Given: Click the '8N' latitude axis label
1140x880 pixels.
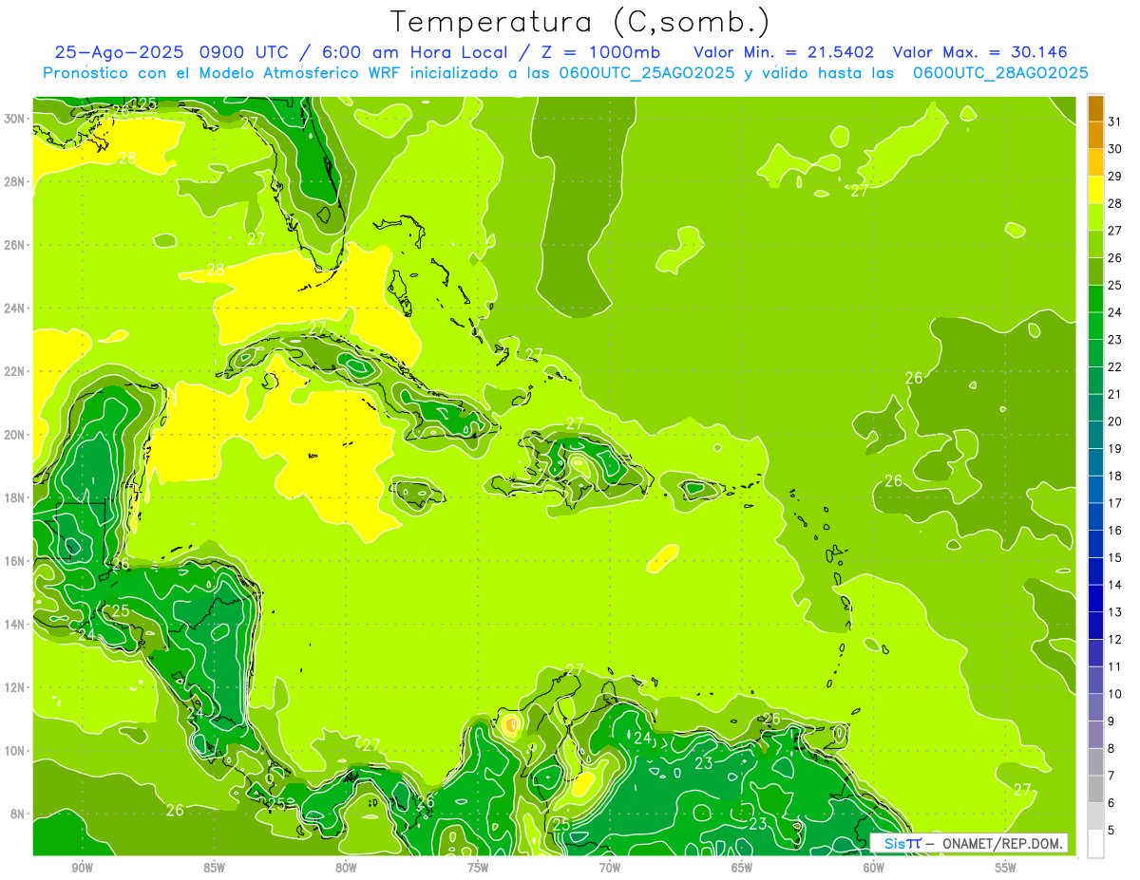Looking at the screenshot, I should click(19, 814).
